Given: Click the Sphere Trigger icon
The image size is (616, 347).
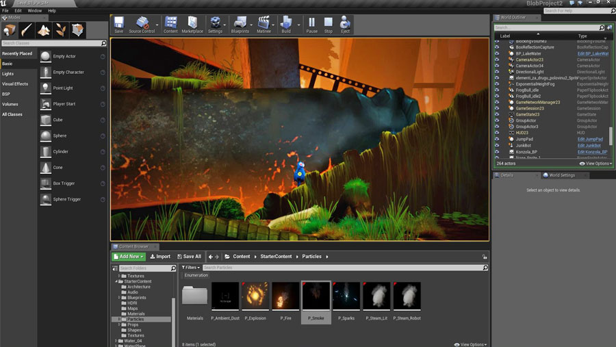Looking at the screenshot, I should (x=46, y=199).
